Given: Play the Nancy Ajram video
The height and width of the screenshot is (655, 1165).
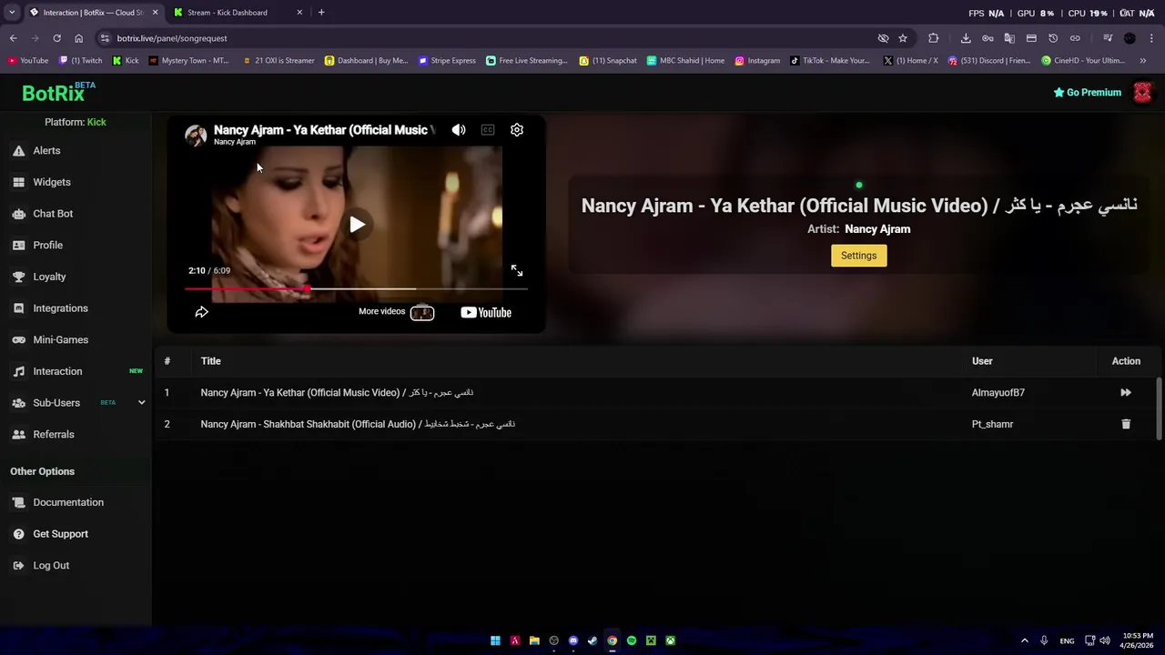Looking at the screenshot, I should point(357,225).
